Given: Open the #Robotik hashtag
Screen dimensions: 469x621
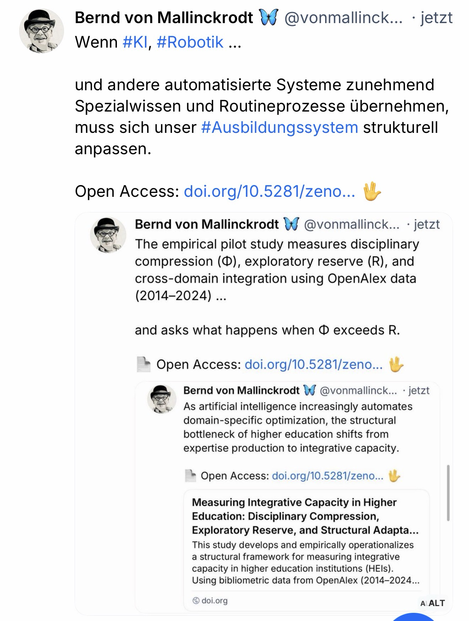Looking at the screenshot, I should [190, 42].
